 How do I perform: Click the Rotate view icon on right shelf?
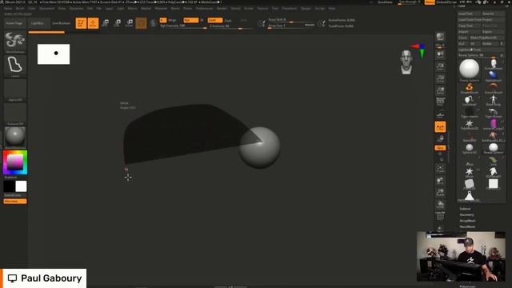point(440,205)
